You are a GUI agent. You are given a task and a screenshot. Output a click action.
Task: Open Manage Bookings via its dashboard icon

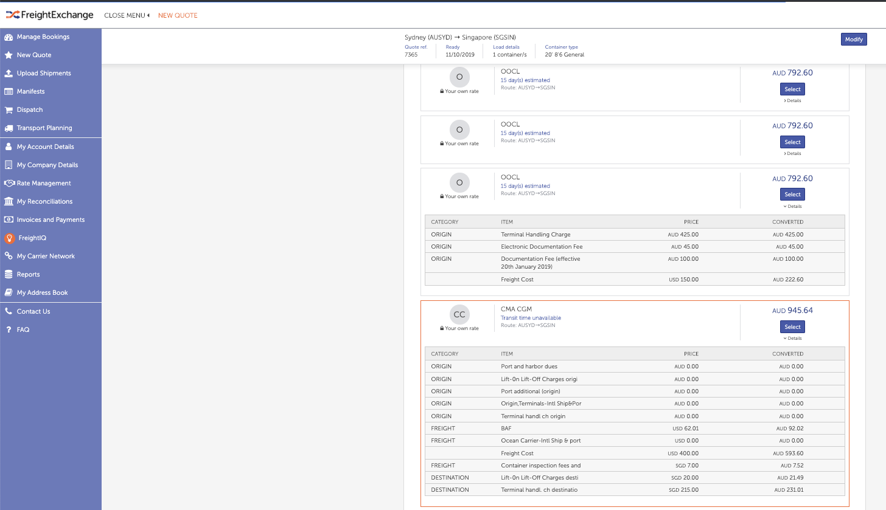click(9, 37)
